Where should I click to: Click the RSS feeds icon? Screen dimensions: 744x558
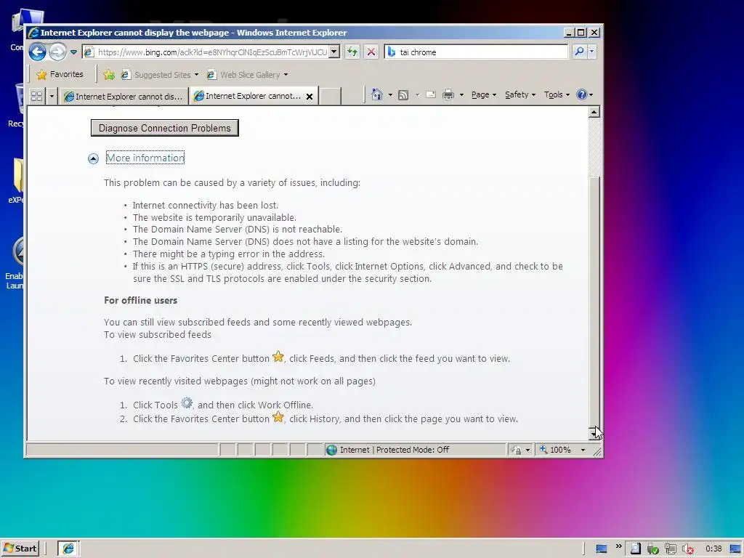[403, 95]
